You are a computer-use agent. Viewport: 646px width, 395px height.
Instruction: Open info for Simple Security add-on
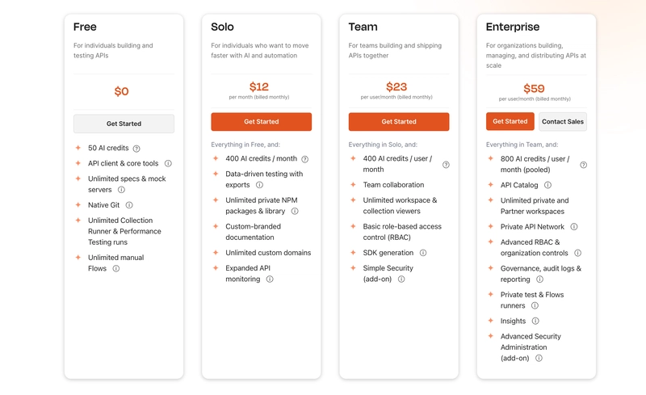(401, 279)
